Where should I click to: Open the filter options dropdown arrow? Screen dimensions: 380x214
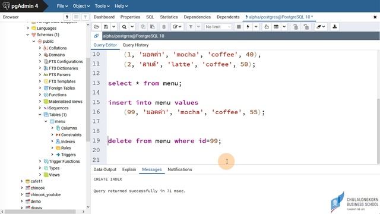pos(198,27)
